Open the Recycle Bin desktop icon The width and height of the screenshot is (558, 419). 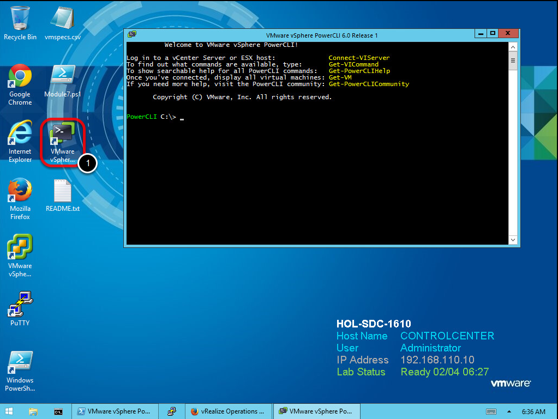click(x=20, y=23)
